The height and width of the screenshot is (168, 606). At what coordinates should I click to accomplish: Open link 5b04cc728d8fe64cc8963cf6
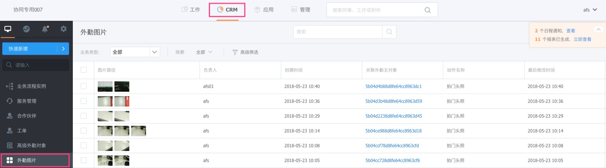392,160
